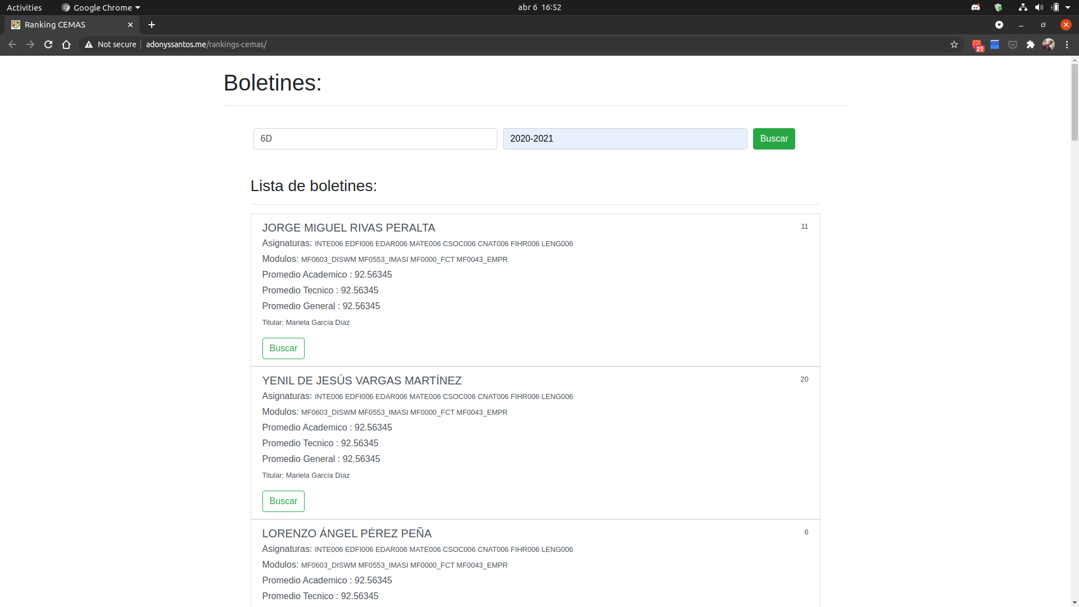The width and height of the screenshot is (1079, 607).
Task: Open the Google Chrome app menu
Action: [x=101, y=7]
